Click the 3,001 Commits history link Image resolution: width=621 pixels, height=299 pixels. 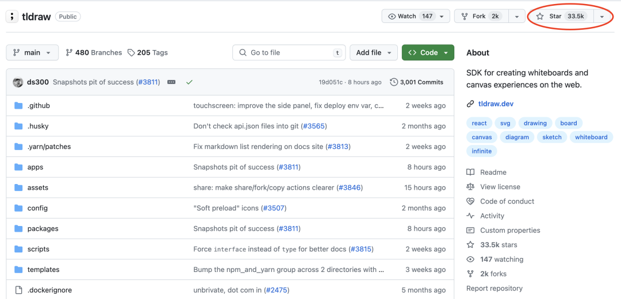pyautogui.click(x=417, y=82)
